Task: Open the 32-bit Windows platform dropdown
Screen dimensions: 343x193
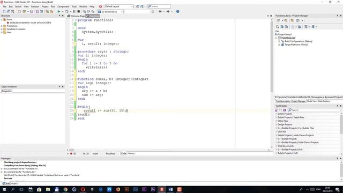Action: [x=110, y=12]
